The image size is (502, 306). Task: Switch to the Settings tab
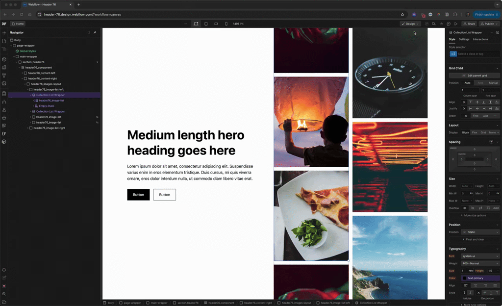point(464,39)
